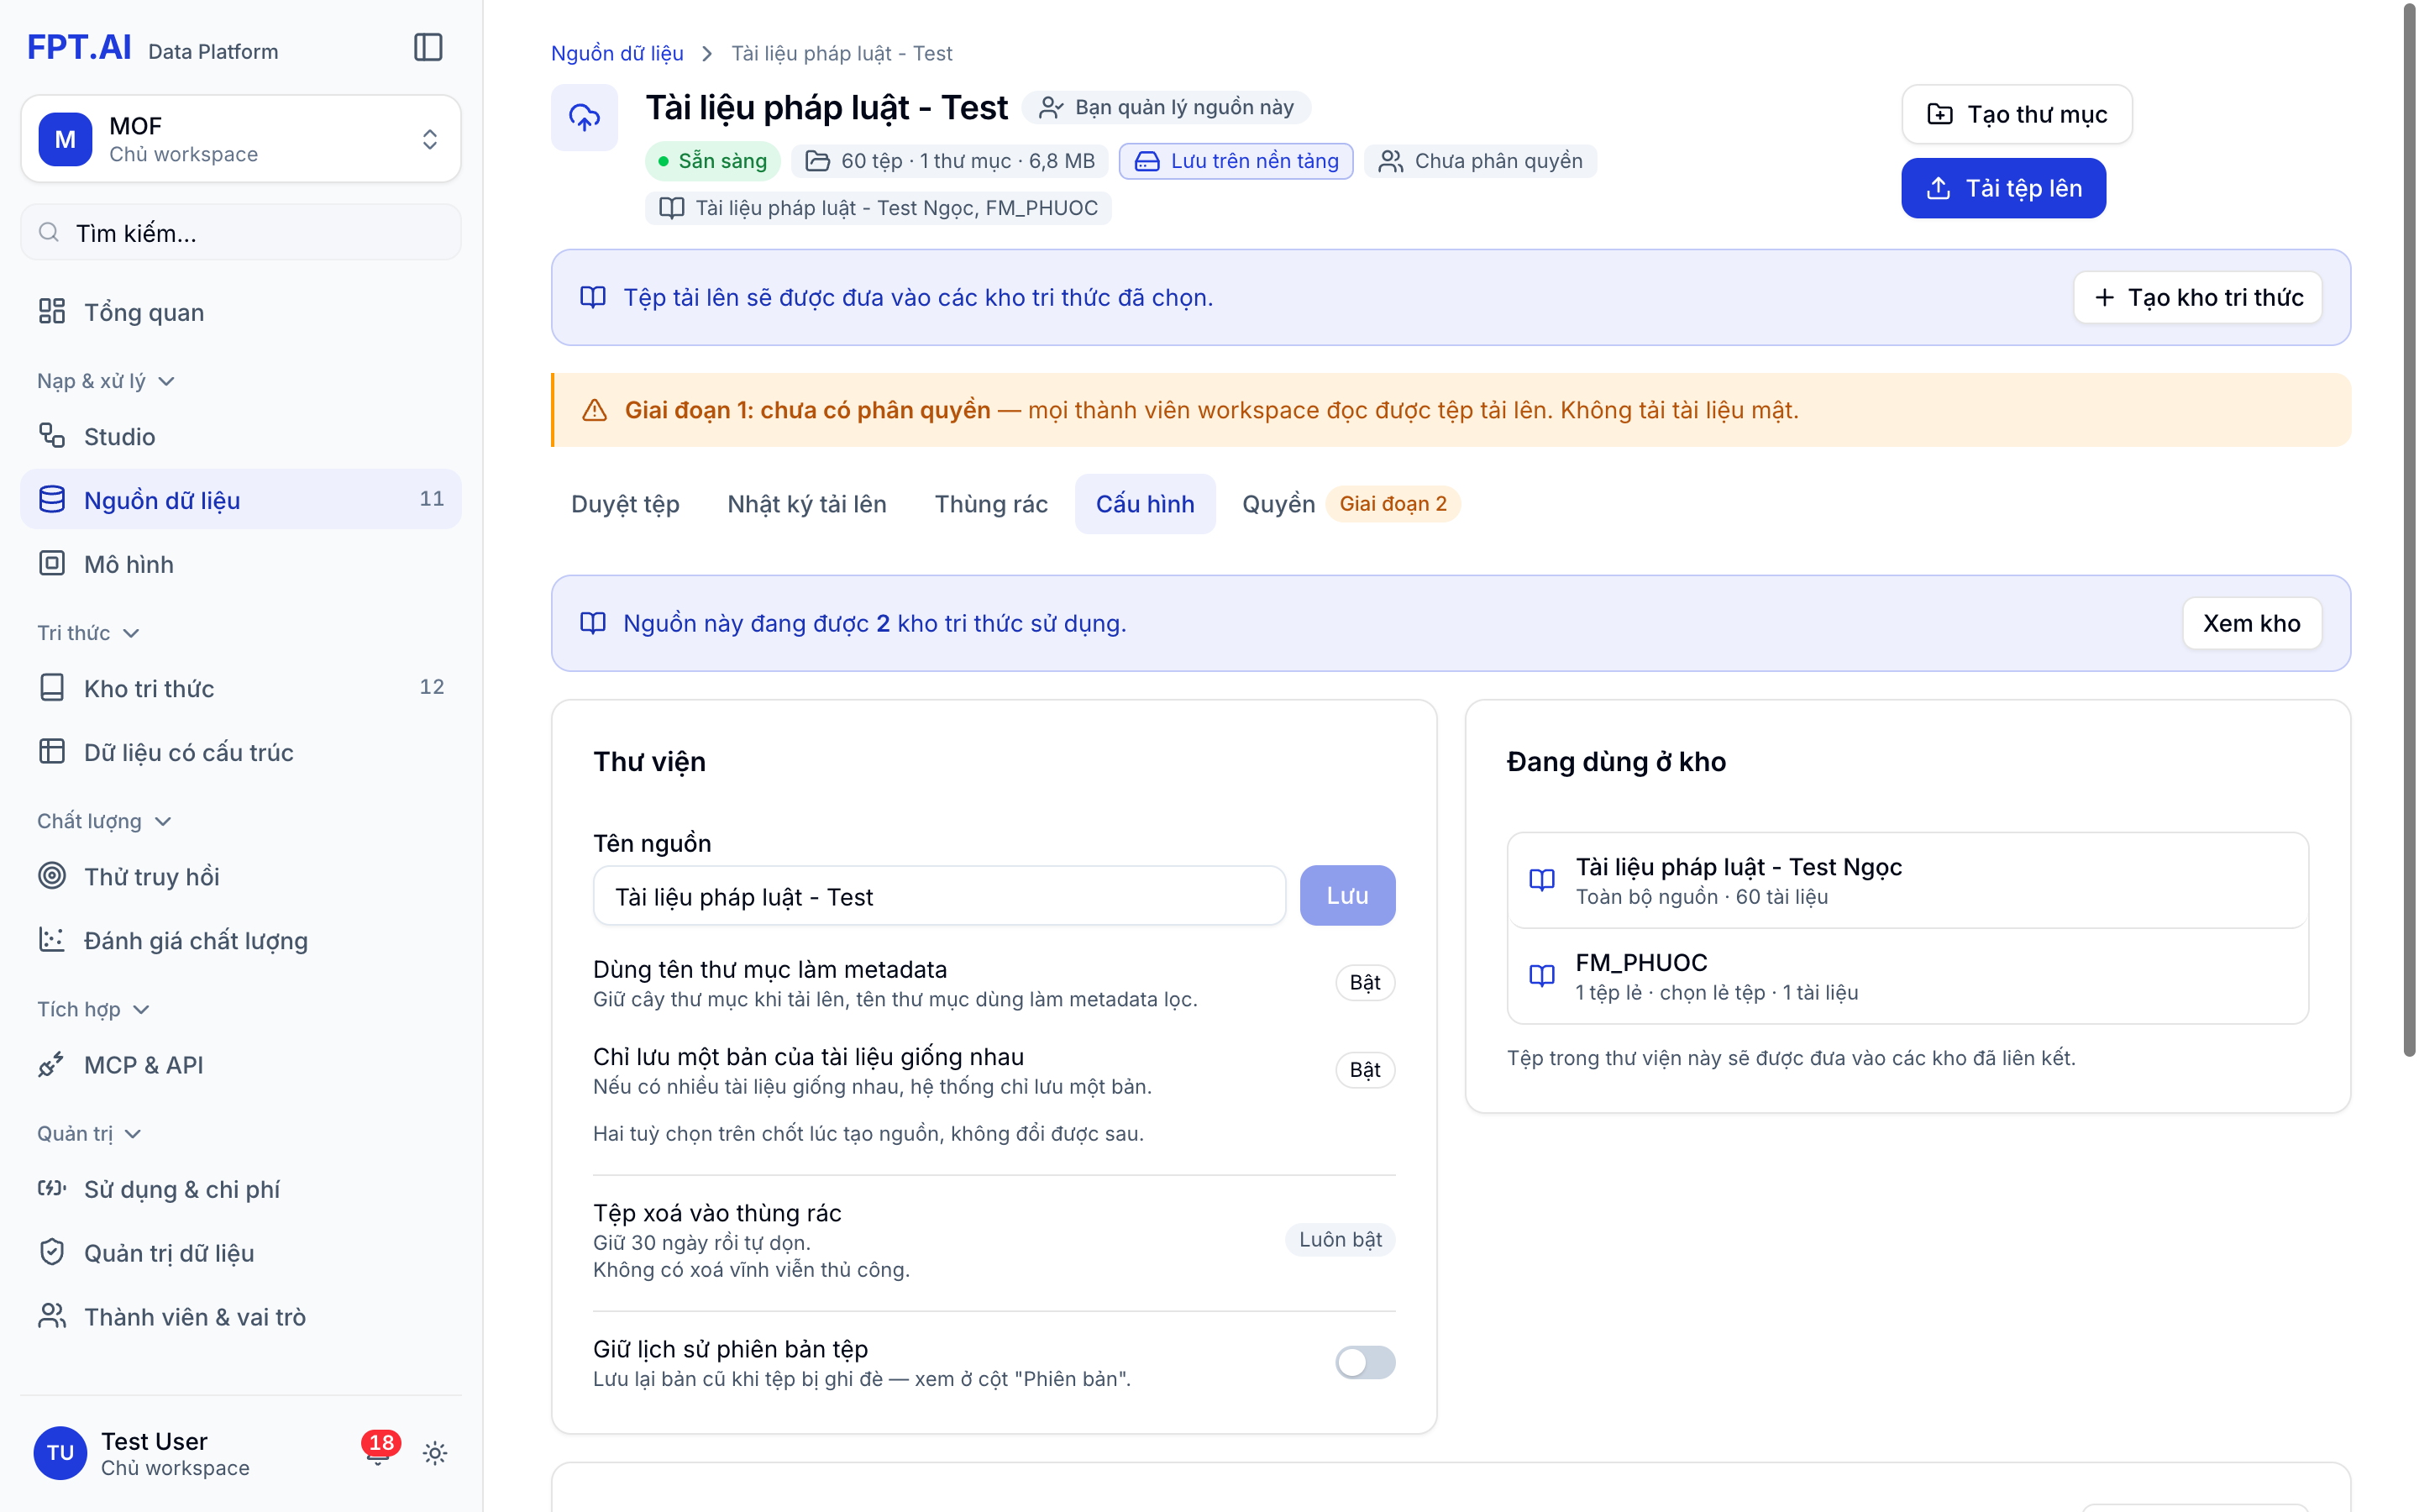Collapse the Chất lượng section
This screenshot has height=1512, width=2419.
pyautogui.click(x=104, y=821)
